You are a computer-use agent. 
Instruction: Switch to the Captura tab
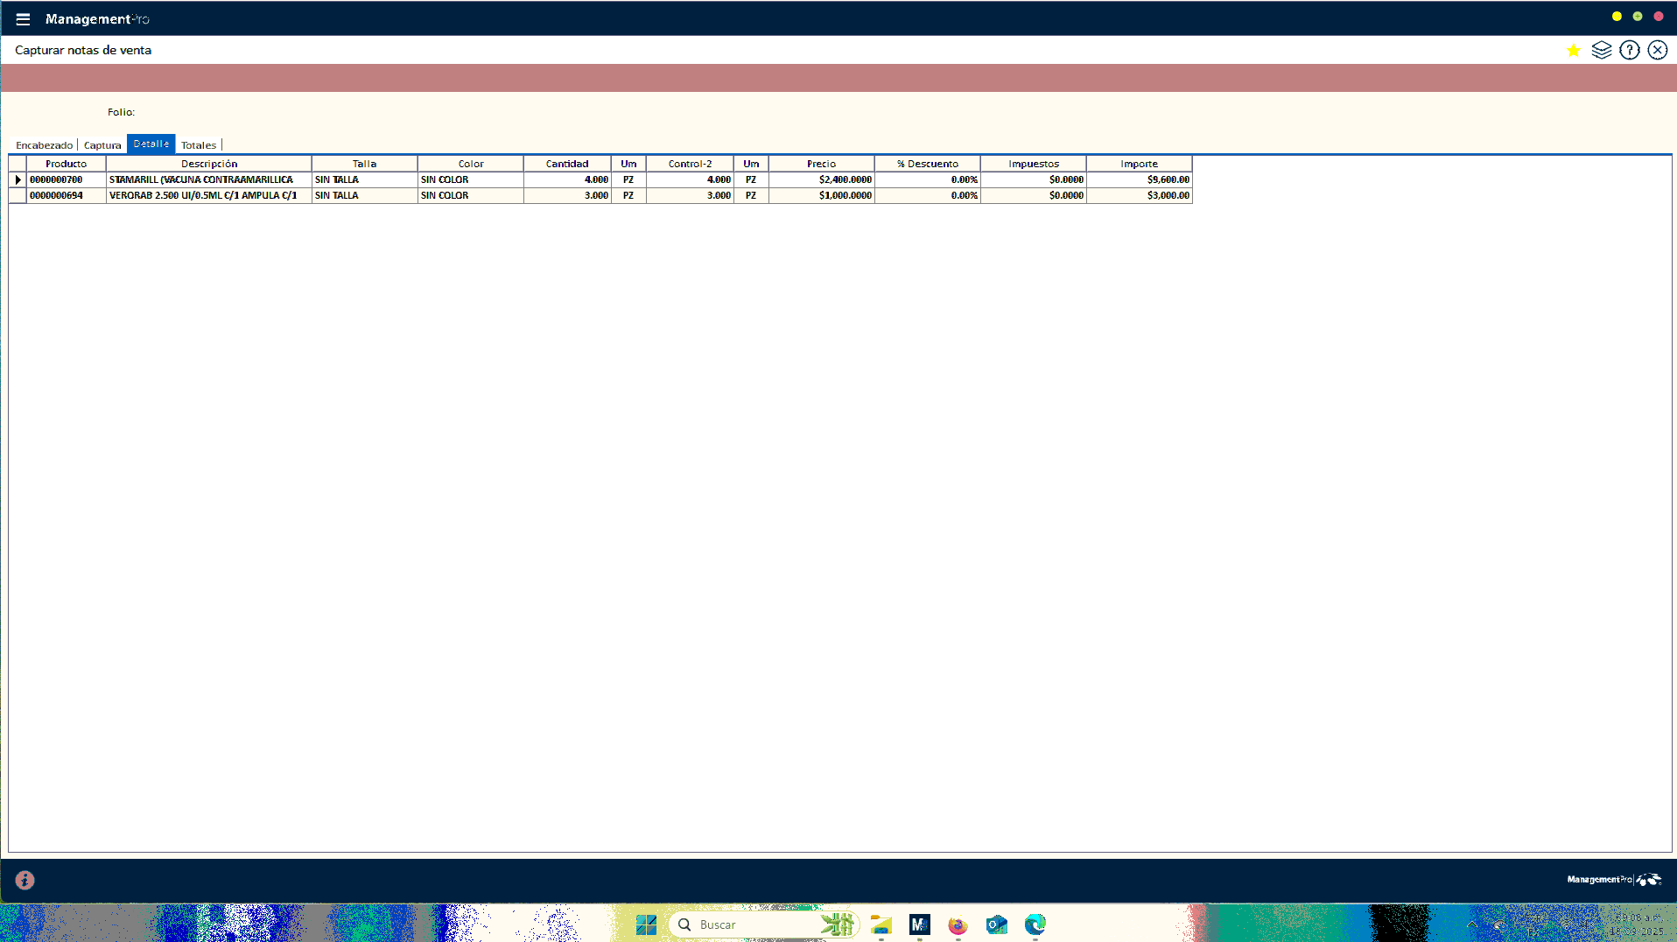pyautogui.click(x=102, y=145)
